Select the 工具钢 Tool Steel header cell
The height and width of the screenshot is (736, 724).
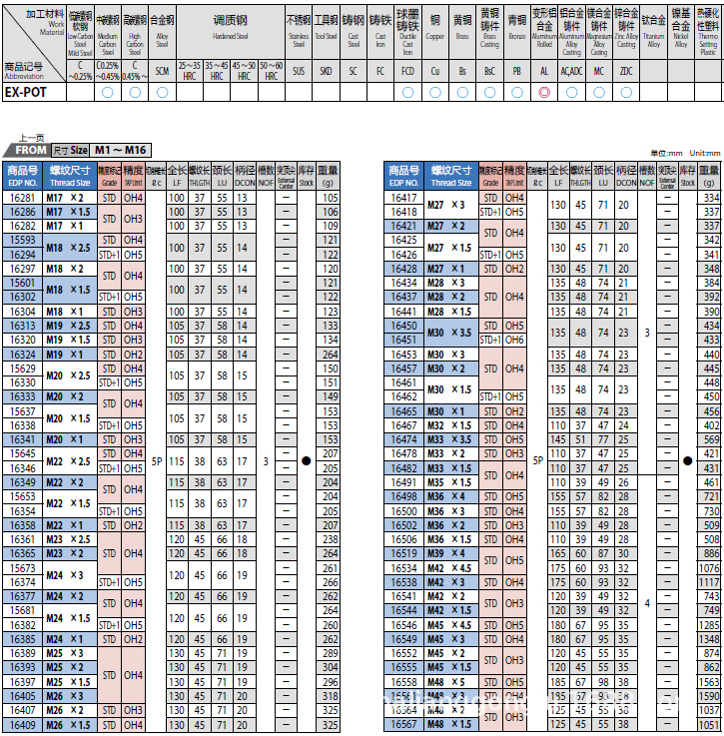326,32
